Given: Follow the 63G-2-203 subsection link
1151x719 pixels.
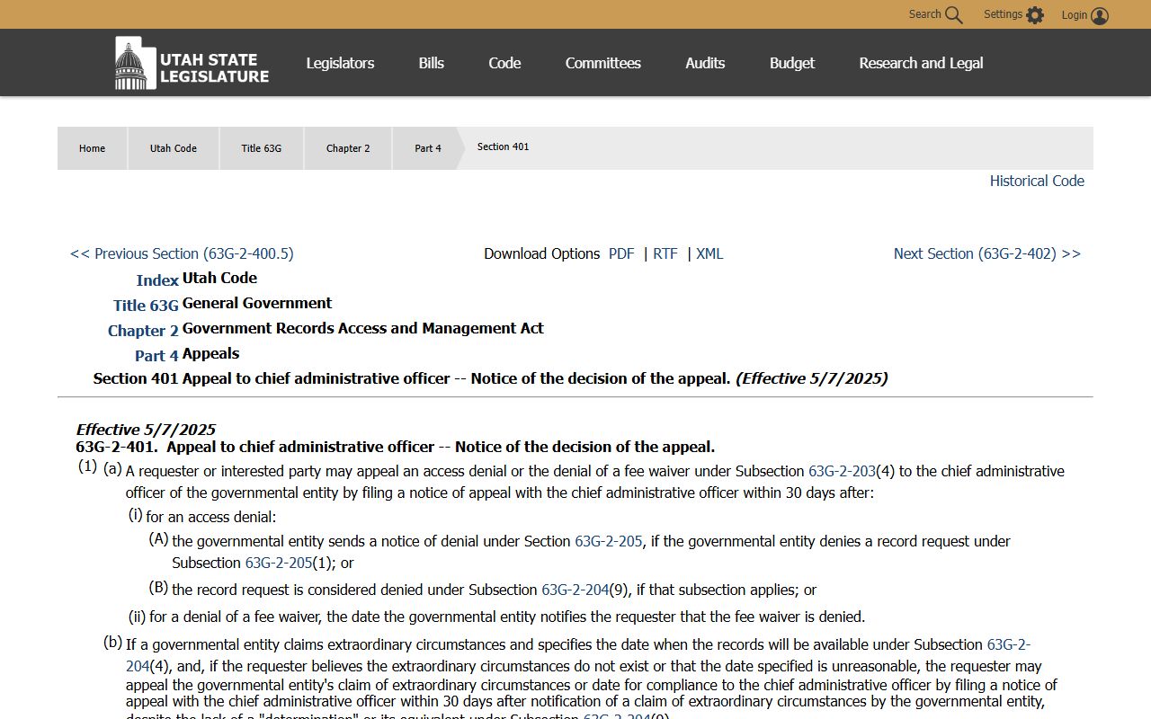Looking at the screenshot, I should tap(842, 471).
